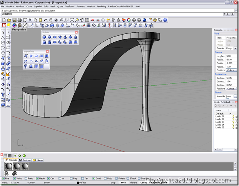Click the black Default layer color swatch
239x186 pixels.
78,183
